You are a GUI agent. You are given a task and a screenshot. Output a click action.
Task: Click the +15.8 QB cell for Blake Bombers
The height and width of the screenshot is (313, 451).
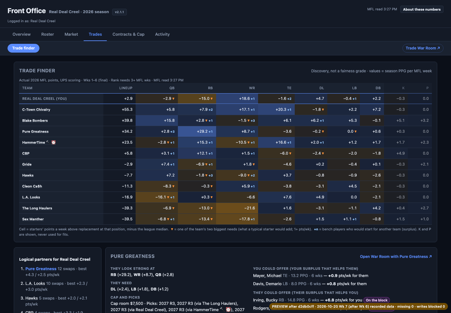(157, 121)
